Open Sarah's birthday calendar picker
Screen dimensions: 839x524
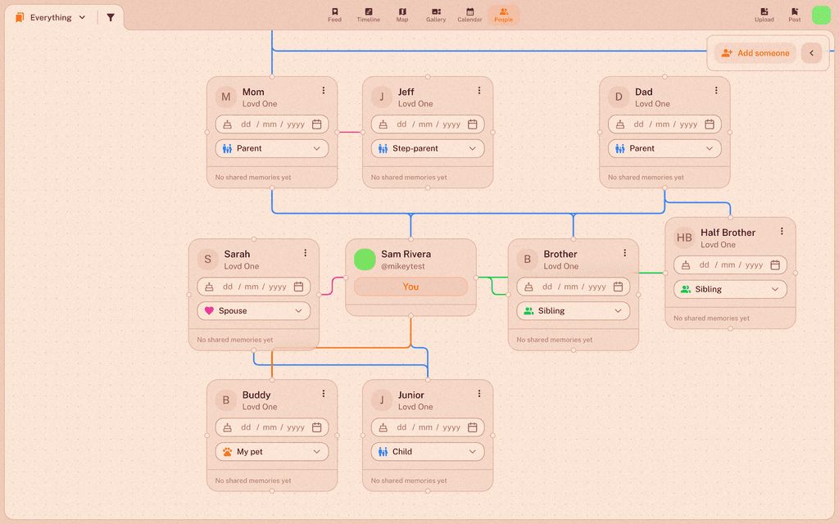tap(298, 287)
